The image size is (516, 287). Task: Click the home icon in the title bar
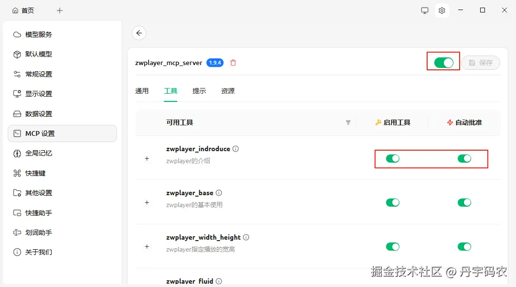point(15,11)
